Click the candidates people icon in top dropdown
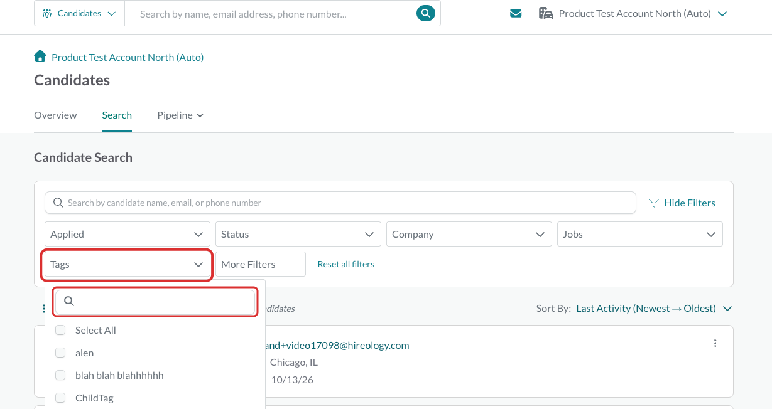Screen dimensions: 772x409 click(x=46, y=13)
